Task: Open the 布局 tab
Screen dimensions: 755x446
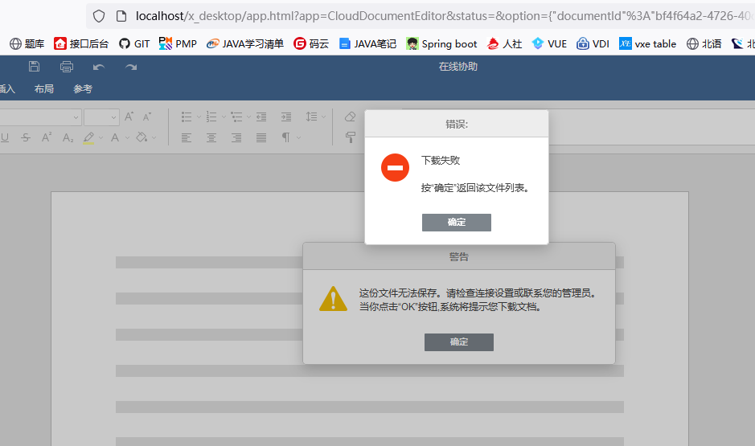Action: (43, 89)
